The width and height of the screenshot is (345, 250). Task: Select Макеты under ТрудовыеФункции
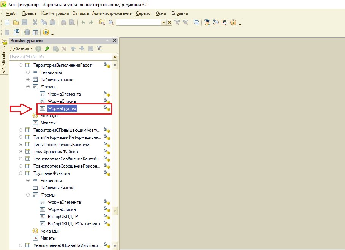[x=48, y=238]
